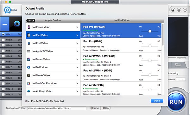Select iPad Pro (H264) profile

click(121, 45)
